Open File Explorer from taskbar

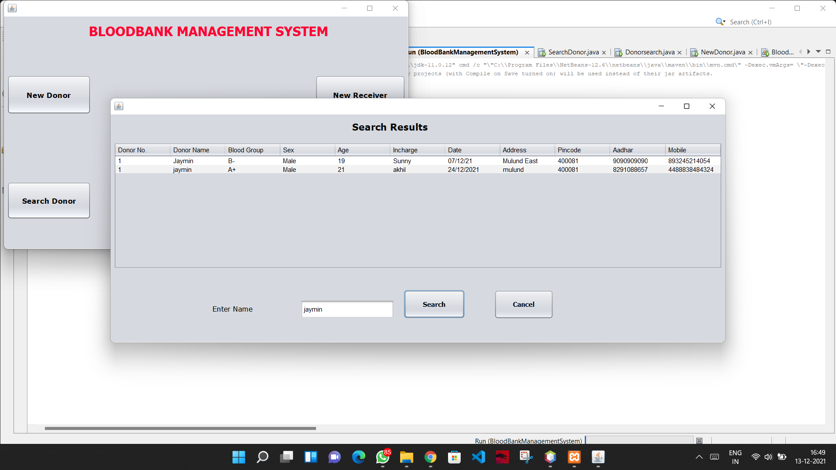coord(406,457)
